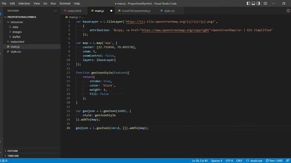Click line number 13 in gutter
291x163 pixels.
(68, 72)
